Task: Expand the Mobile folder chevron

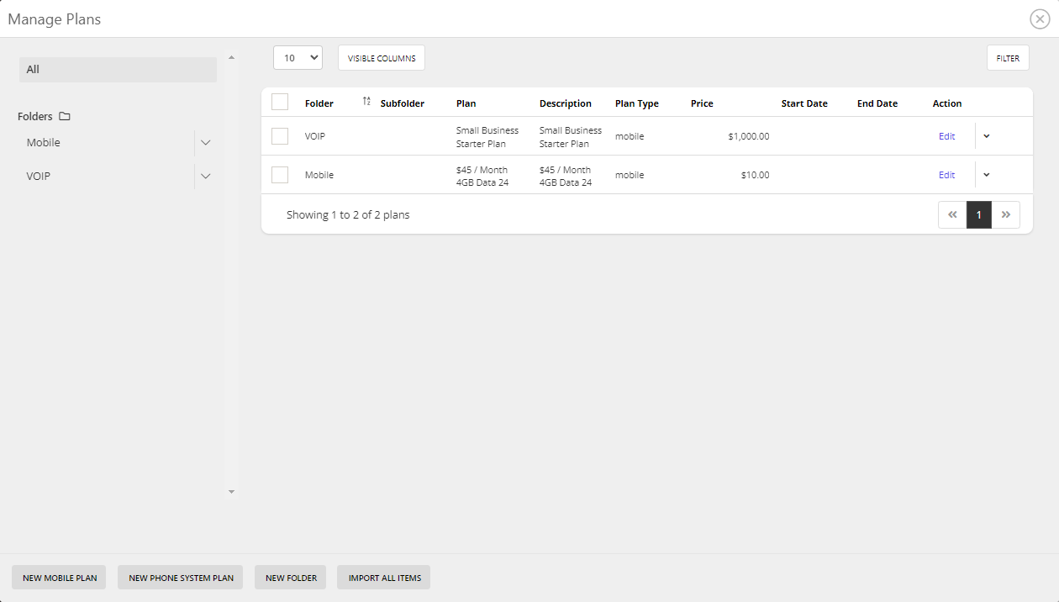Action: (x=205, y=143)
